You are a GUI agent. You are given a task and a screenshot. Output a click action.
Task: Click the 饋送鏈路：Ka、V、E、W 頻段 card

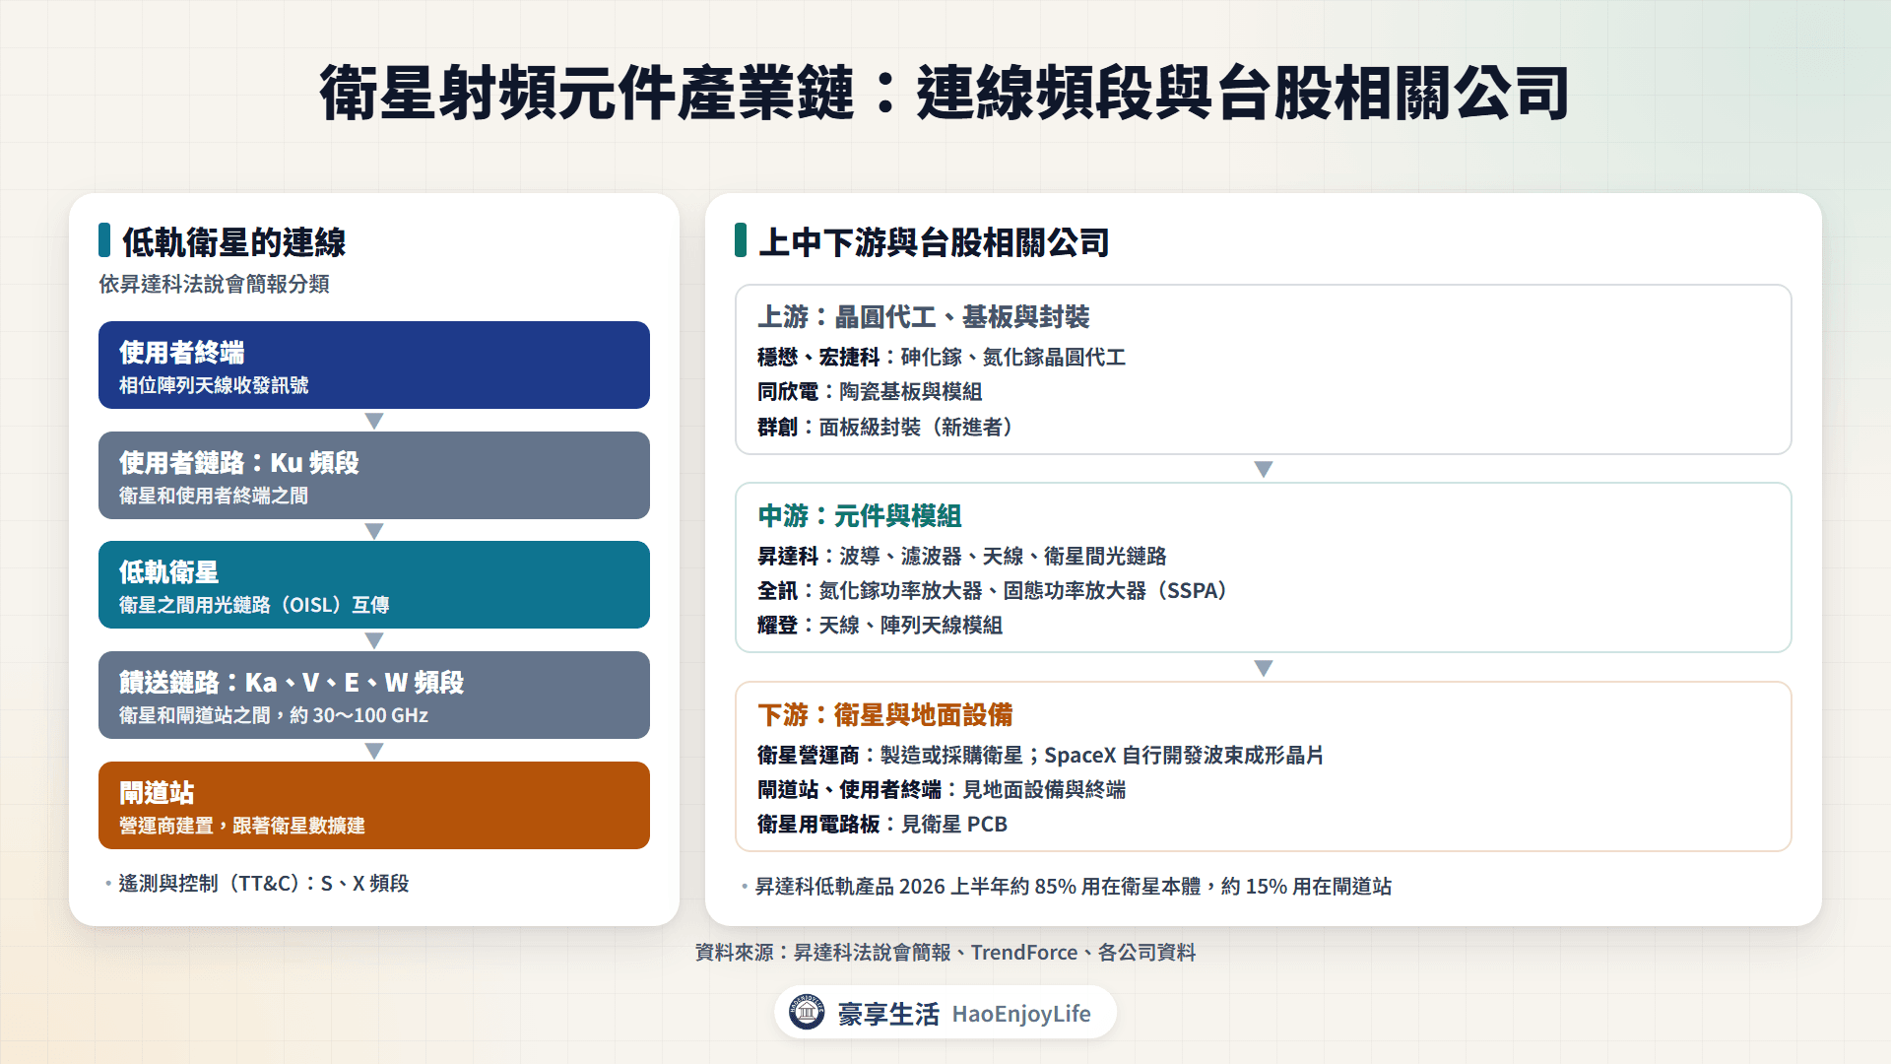coord(374,695)
